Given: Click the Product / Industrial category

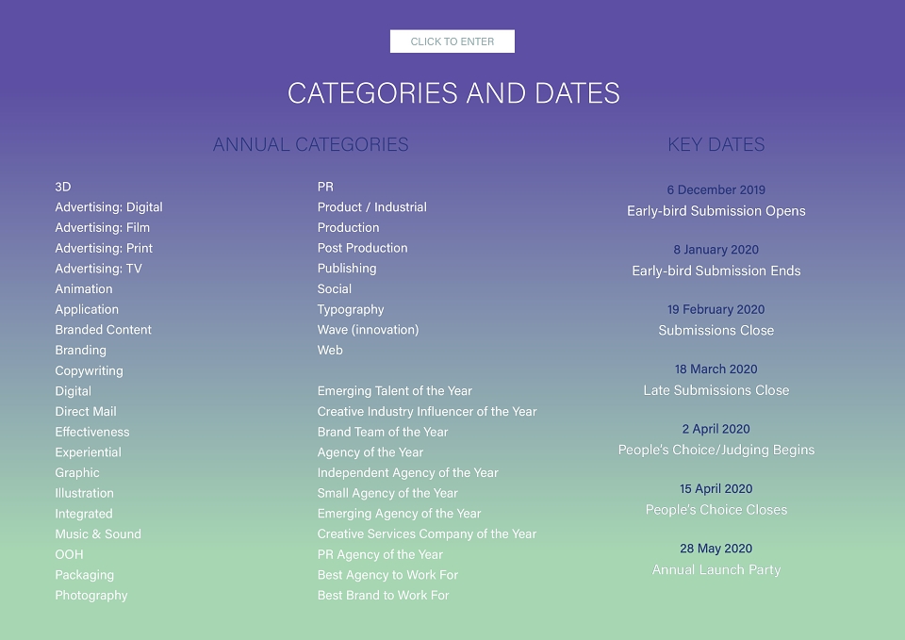Looking at the screenshot, I should [371, 207].
